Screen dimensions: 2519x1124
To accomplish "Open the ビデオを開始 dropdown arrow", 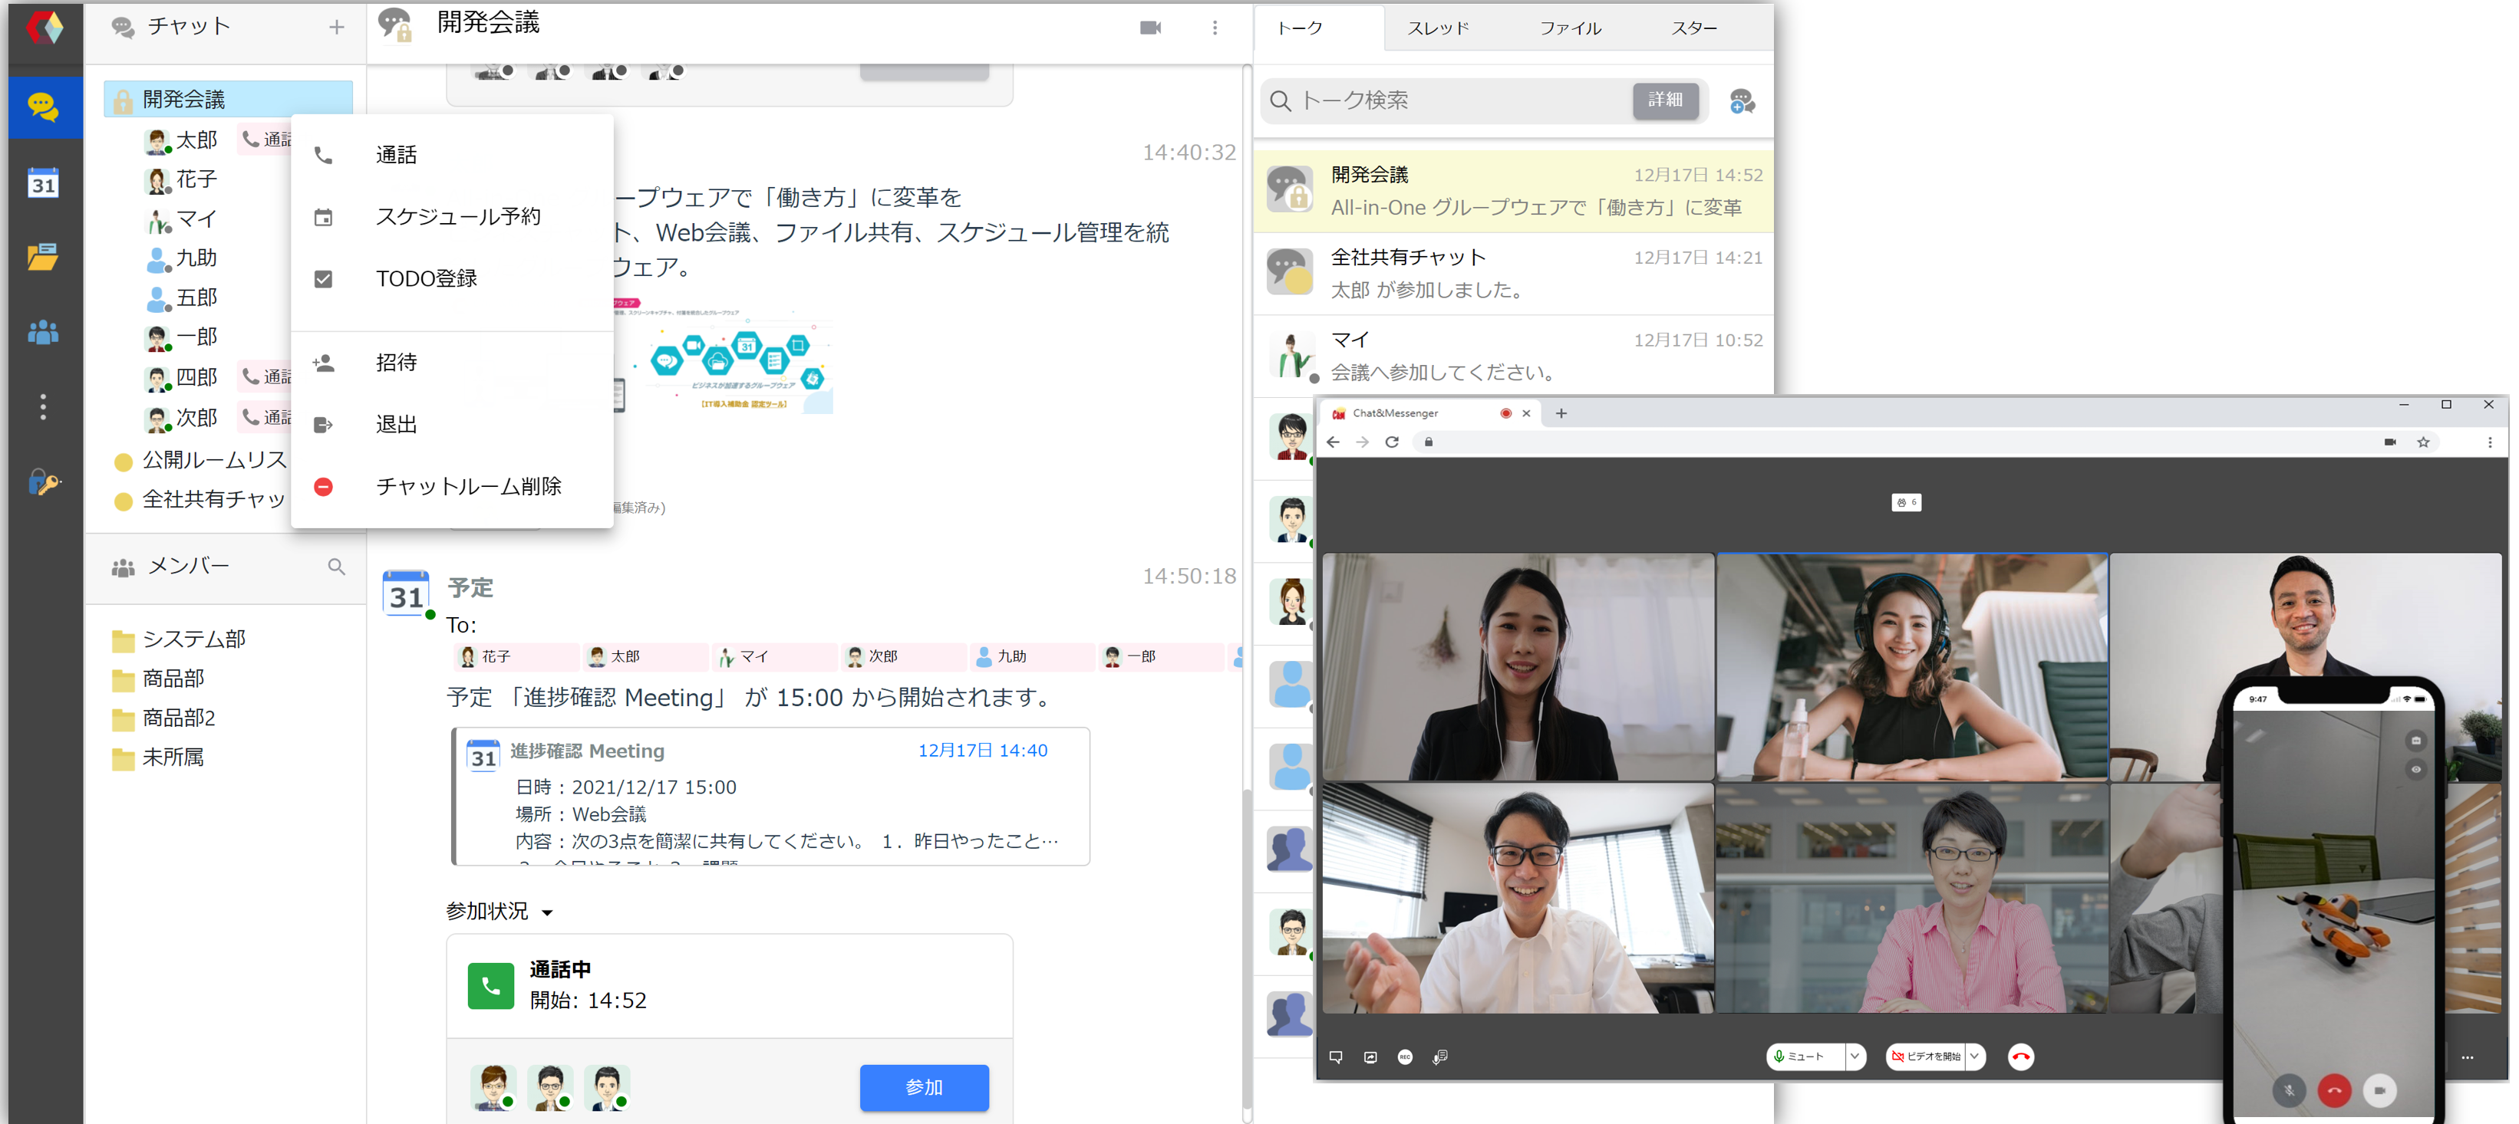I will point(1974,1057).
